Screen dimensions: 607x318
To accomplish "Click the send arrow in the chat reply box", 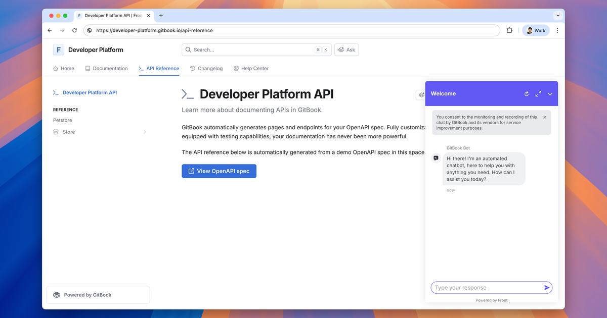I will [x=547, y=287].
